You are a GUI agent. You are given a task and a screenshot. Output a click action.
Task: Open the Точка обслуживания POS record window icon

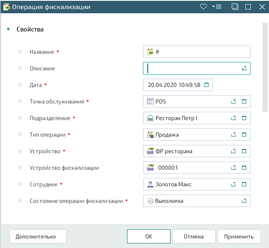pyautogui.click(x=244, y=101)
